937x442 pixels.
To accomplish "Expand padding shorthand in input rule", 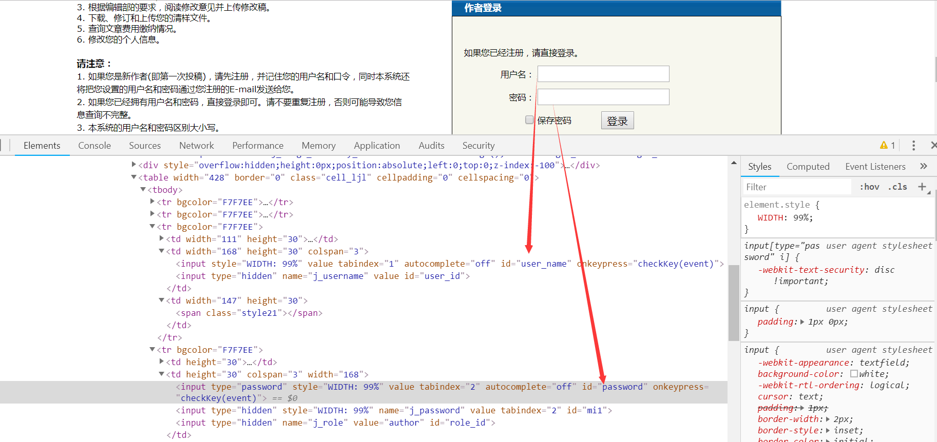I will [x=802, y=322].
